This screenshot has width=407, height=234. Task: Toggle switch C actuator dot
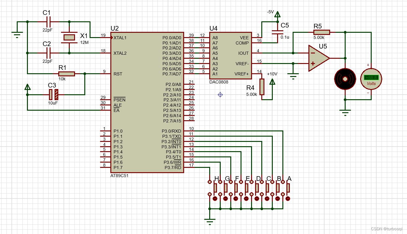(x=267, y=198)
